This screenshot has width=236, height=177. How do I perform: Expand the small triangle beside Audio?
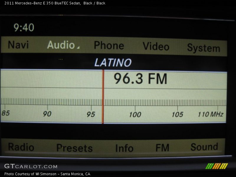tap(78, 47)
